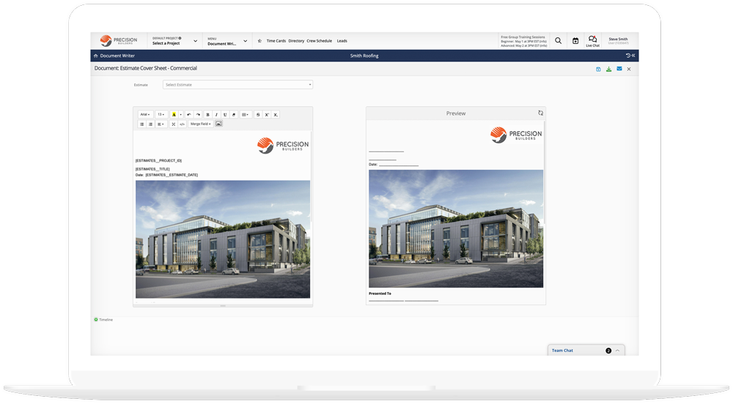This screenshot has width=733, height=404.
Task: Open Time Cards in top navigation
Action: tap(276, 41)
